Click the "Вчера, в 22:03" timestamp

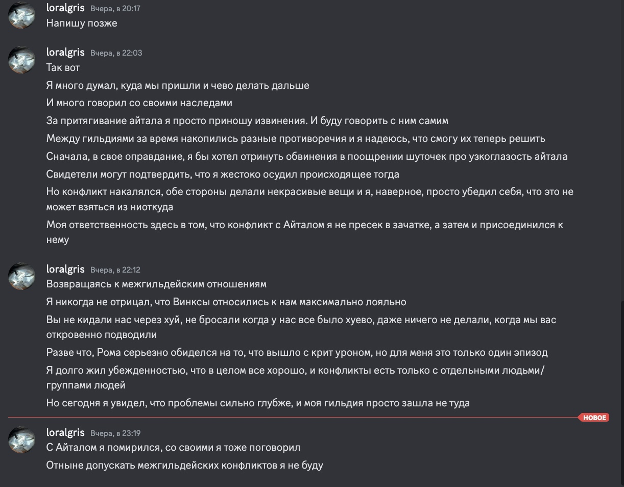116,53
